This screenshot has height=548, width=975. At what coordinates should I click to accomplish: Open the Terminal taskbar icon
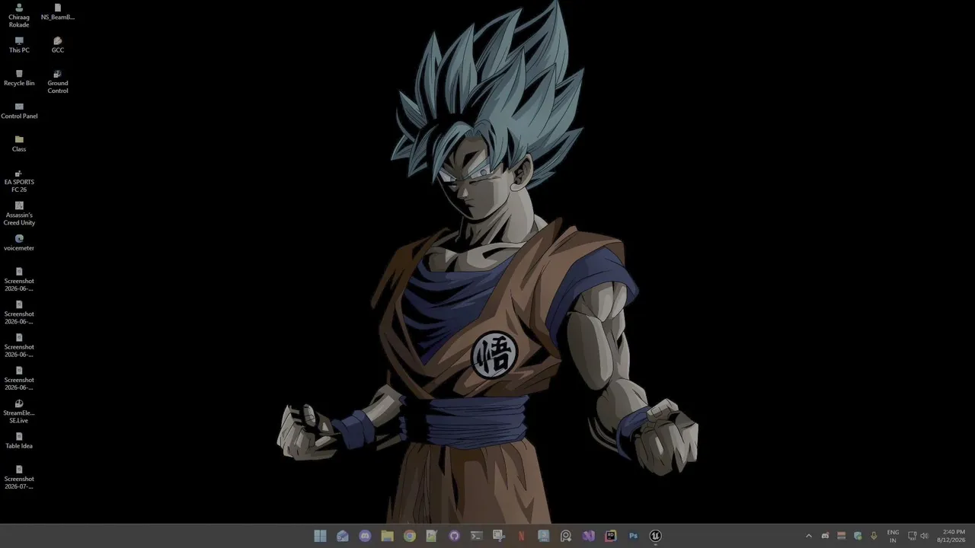click(477, 536)
